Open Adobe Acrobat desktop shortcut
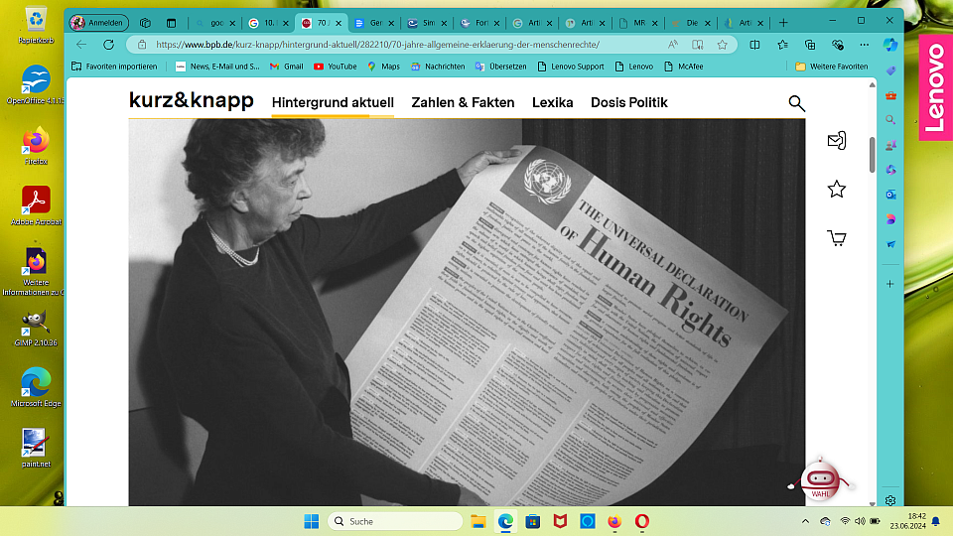The image size is (953, 536). pyautogui.click(x=36, y=206)
